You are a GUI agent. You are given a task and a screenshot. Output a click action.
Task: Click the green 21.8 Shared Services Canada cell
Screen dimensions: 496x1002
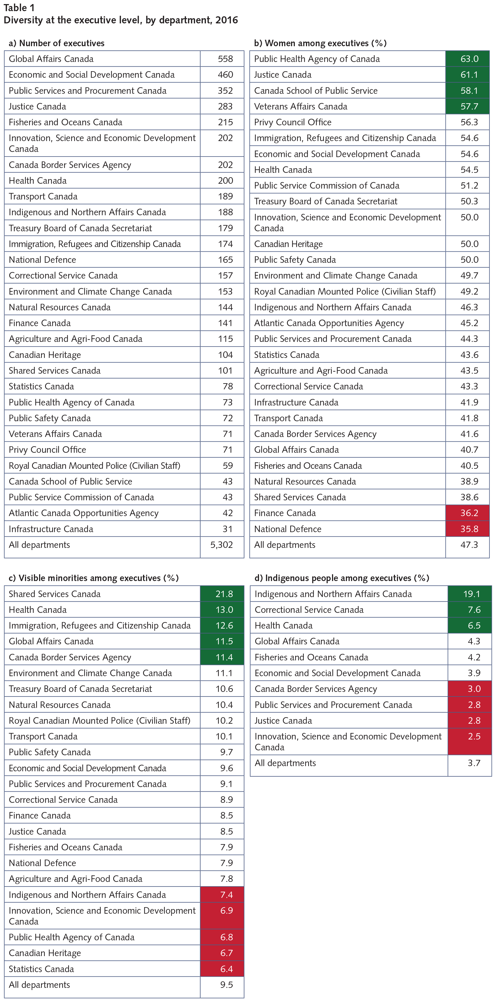pyautogui.click(x=222, y=594)
